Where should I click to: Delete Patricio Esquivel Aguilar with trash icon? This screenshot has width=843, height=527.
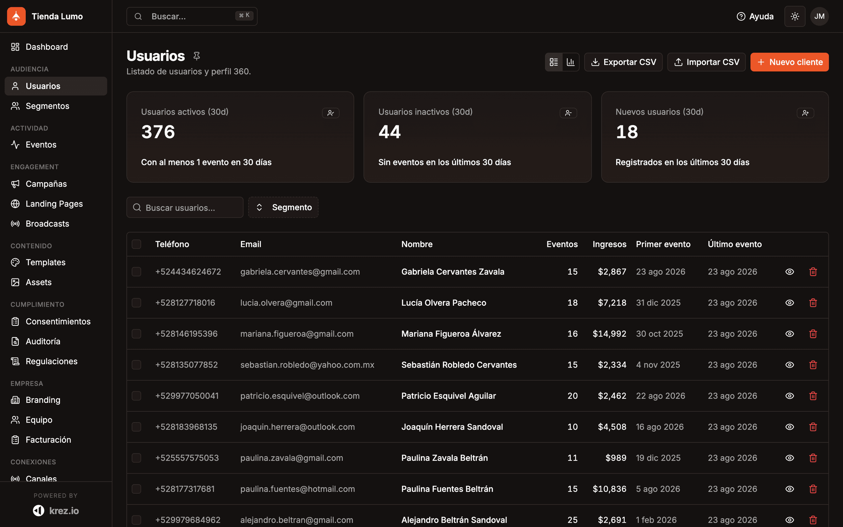pyautogui.click(x=813, y=396)
